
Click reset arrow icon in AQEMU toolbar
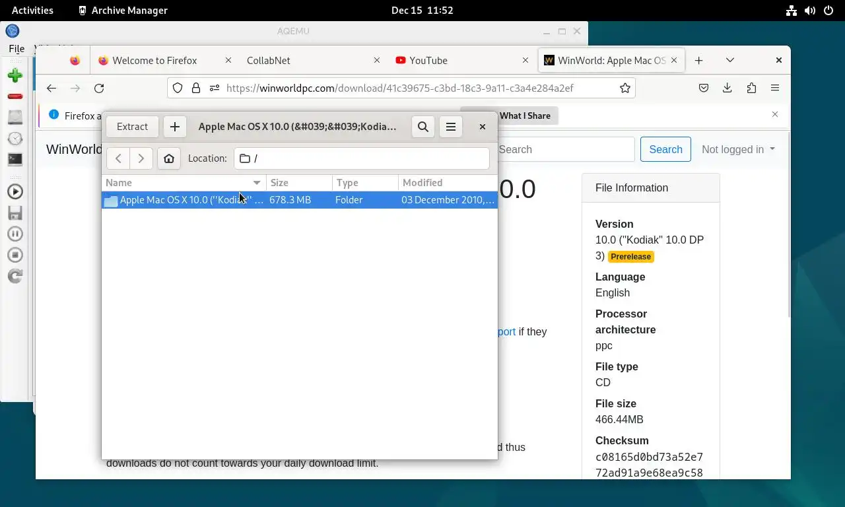tap(15, 276)
